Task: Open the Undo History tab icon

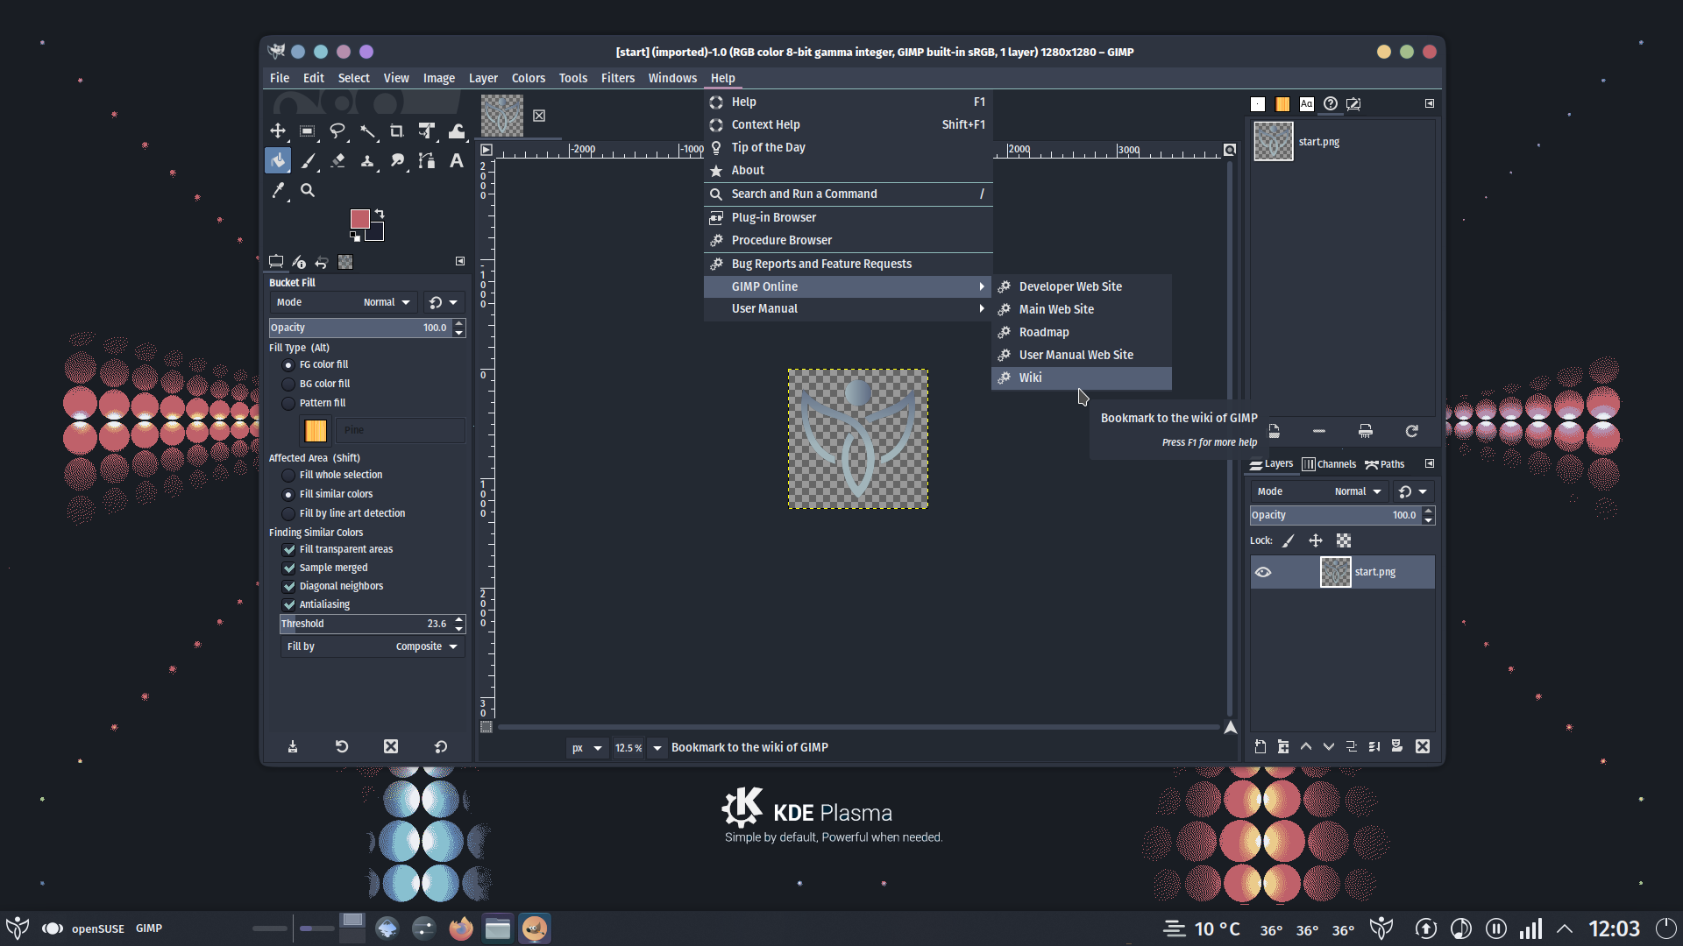Action: point(322,262)
